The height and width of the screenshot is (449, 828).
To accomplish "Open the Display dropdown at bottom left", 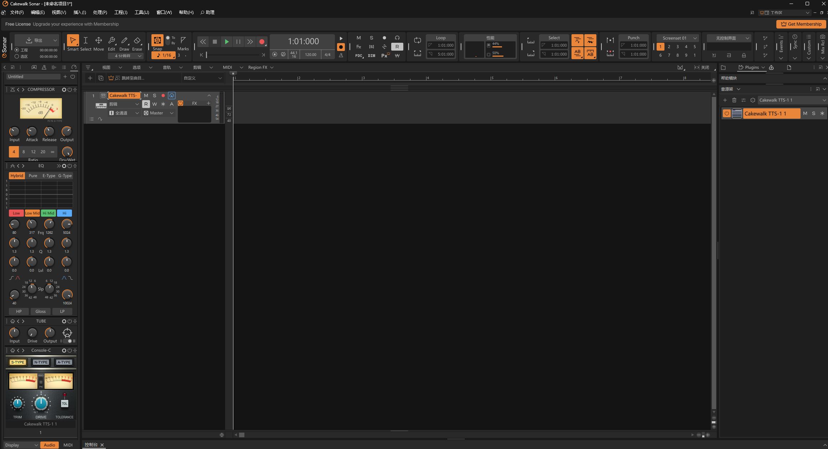I will click(21, 445).
